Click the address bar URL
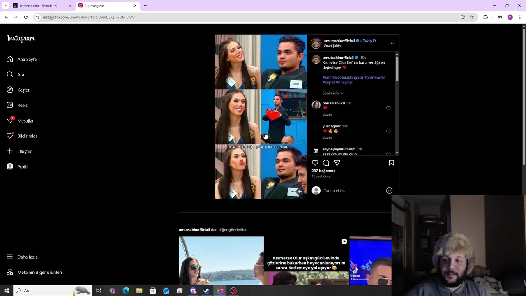The height and width of the screenshot is (296, 526). [x=89, y=17]
